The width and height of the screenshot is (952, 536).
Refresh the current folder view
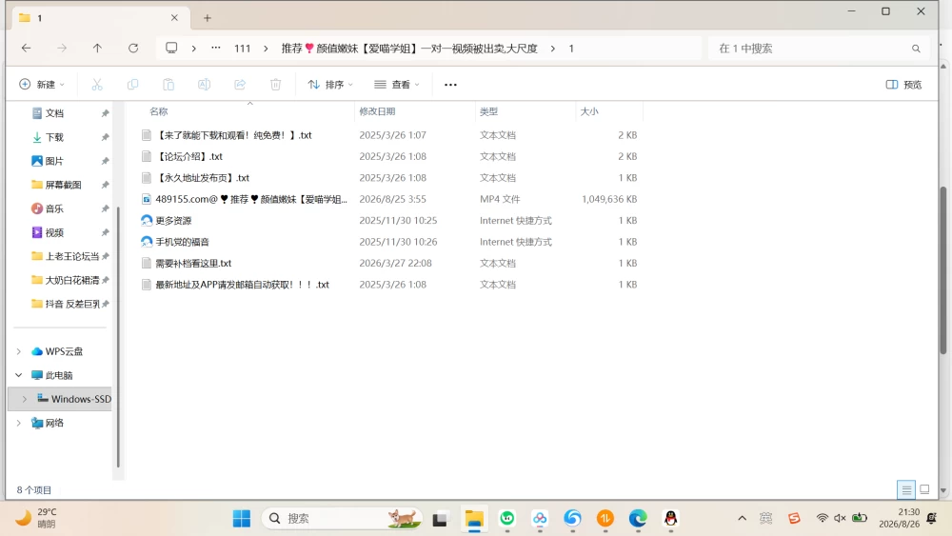[x=133, y=48]
